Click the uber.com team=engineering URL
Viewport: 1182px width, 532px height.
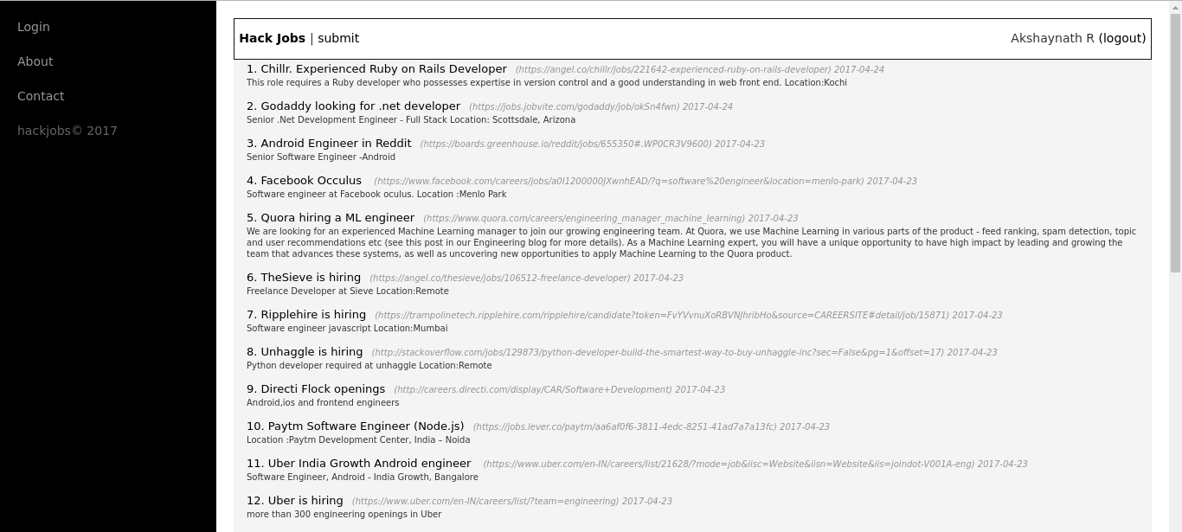[485, 501]
